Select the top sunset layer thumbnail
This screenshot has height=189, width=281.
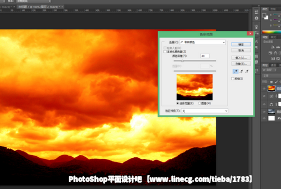pos(271,89)
